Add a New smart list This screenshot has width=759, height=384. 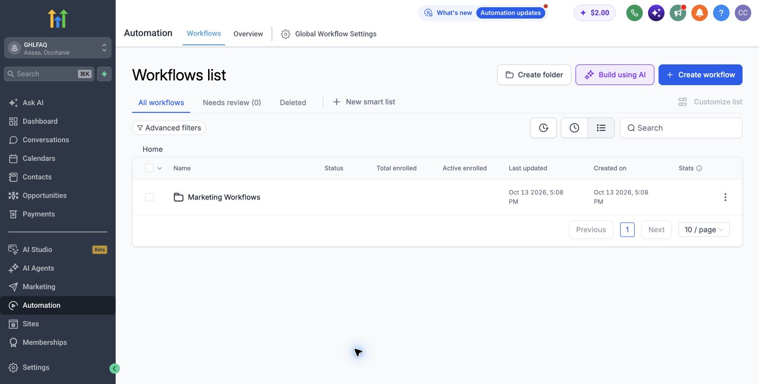[364, 102]
